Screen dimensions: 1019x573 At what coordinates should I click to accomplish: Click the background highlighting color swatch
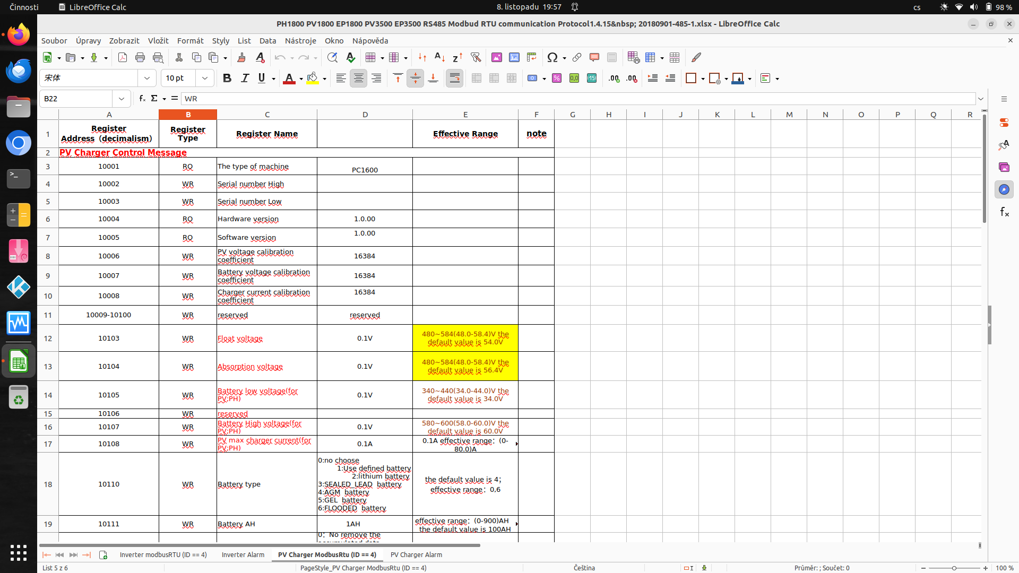pyautogui.click(x=313, y=79)
